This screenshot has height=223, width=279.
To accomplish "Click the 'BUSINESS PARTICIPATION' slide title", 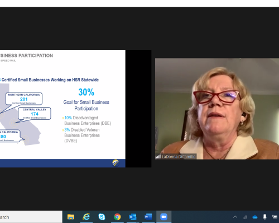I will coord(26,56).
